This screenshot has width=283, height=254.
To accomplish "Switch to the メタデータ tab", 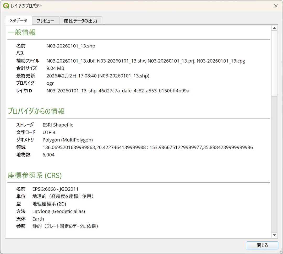I will tap(18, 20).
